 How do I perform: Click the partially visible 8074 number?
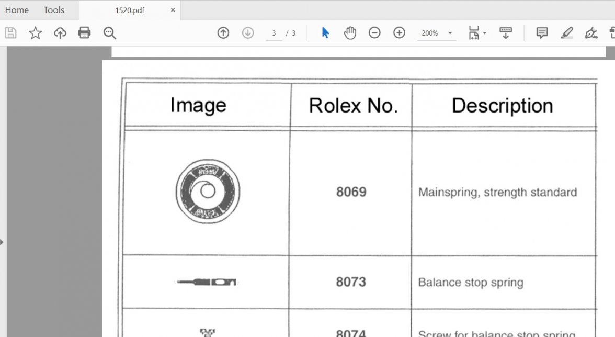(351, 333)
